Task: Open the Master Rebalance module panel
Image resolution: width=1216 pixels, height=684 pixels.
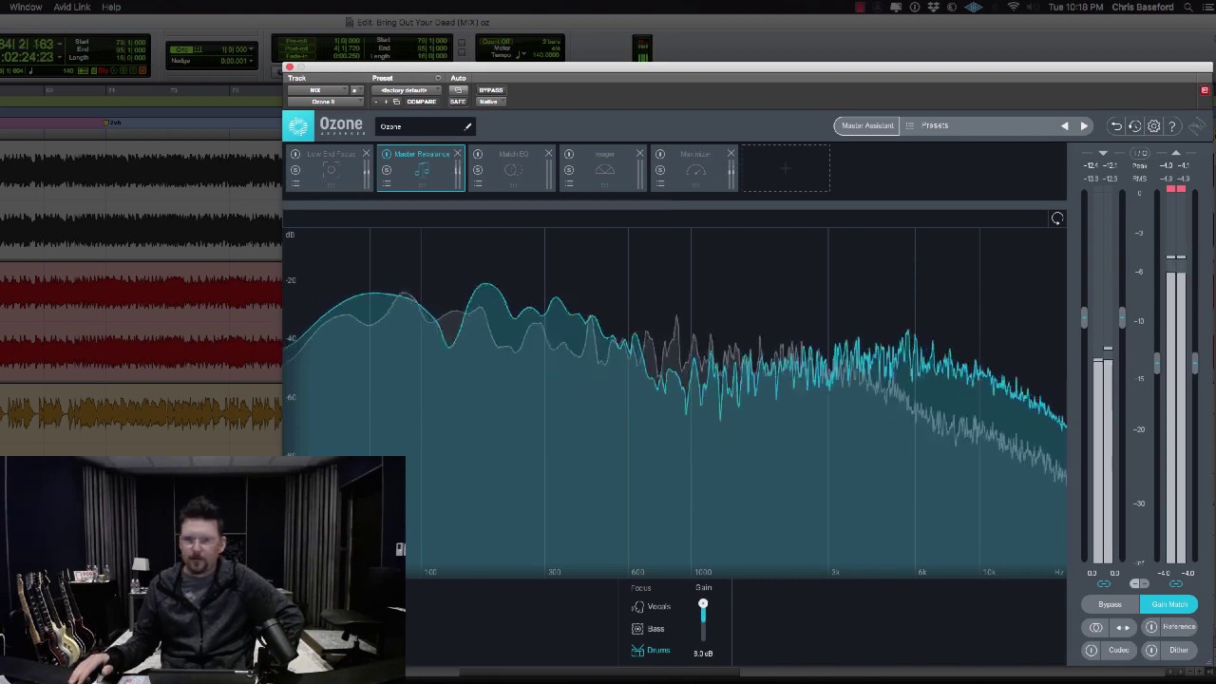Action: point(421,169)
